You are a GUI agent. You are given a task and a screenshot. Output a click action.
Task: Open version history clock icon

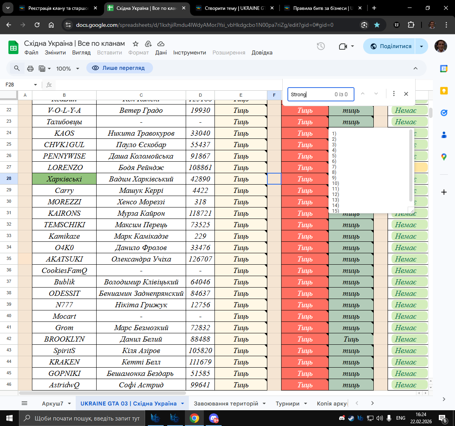click(x=321, y=46)
